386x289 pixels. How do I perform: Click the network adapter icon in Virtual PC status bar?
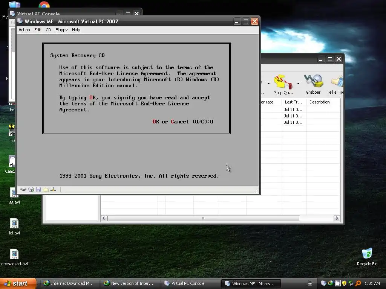[54, 190]
